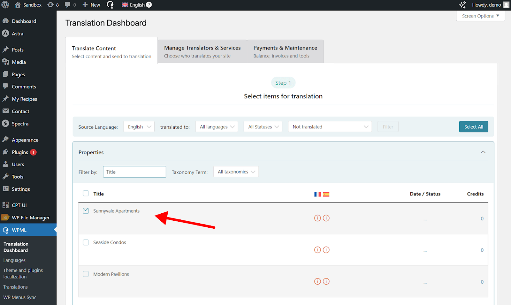Click Spanish status icon for Seaside Condos
The height and width of the screenshot is (305, 511).
pyautogui.click(x=326, y=250)
